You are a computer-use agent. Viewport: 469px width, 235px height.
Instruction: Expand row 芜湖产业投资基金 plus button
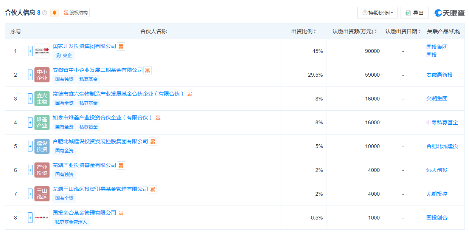(30, 170)
